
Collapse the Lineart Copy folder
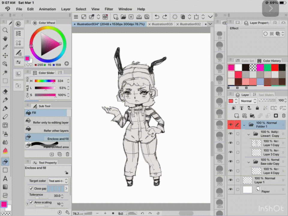(249, 134)
